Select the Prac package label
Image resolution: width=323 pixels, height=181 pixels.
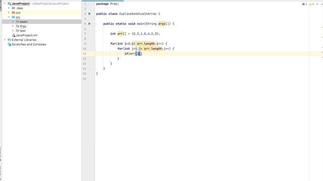[x=23, y=26]
